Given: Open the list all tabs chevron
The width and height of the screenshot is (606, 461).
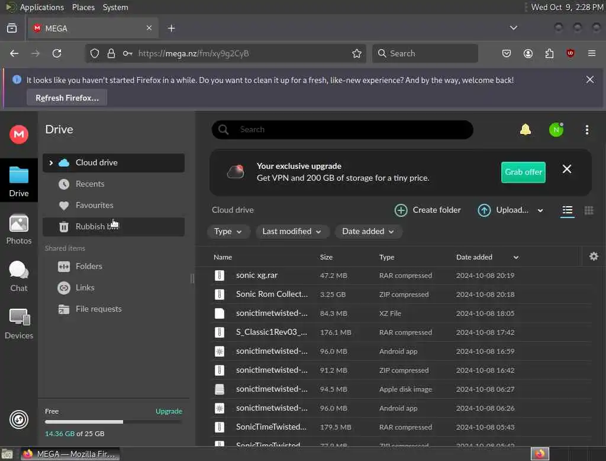Looking at the screenshot, I should click(513, 28).
